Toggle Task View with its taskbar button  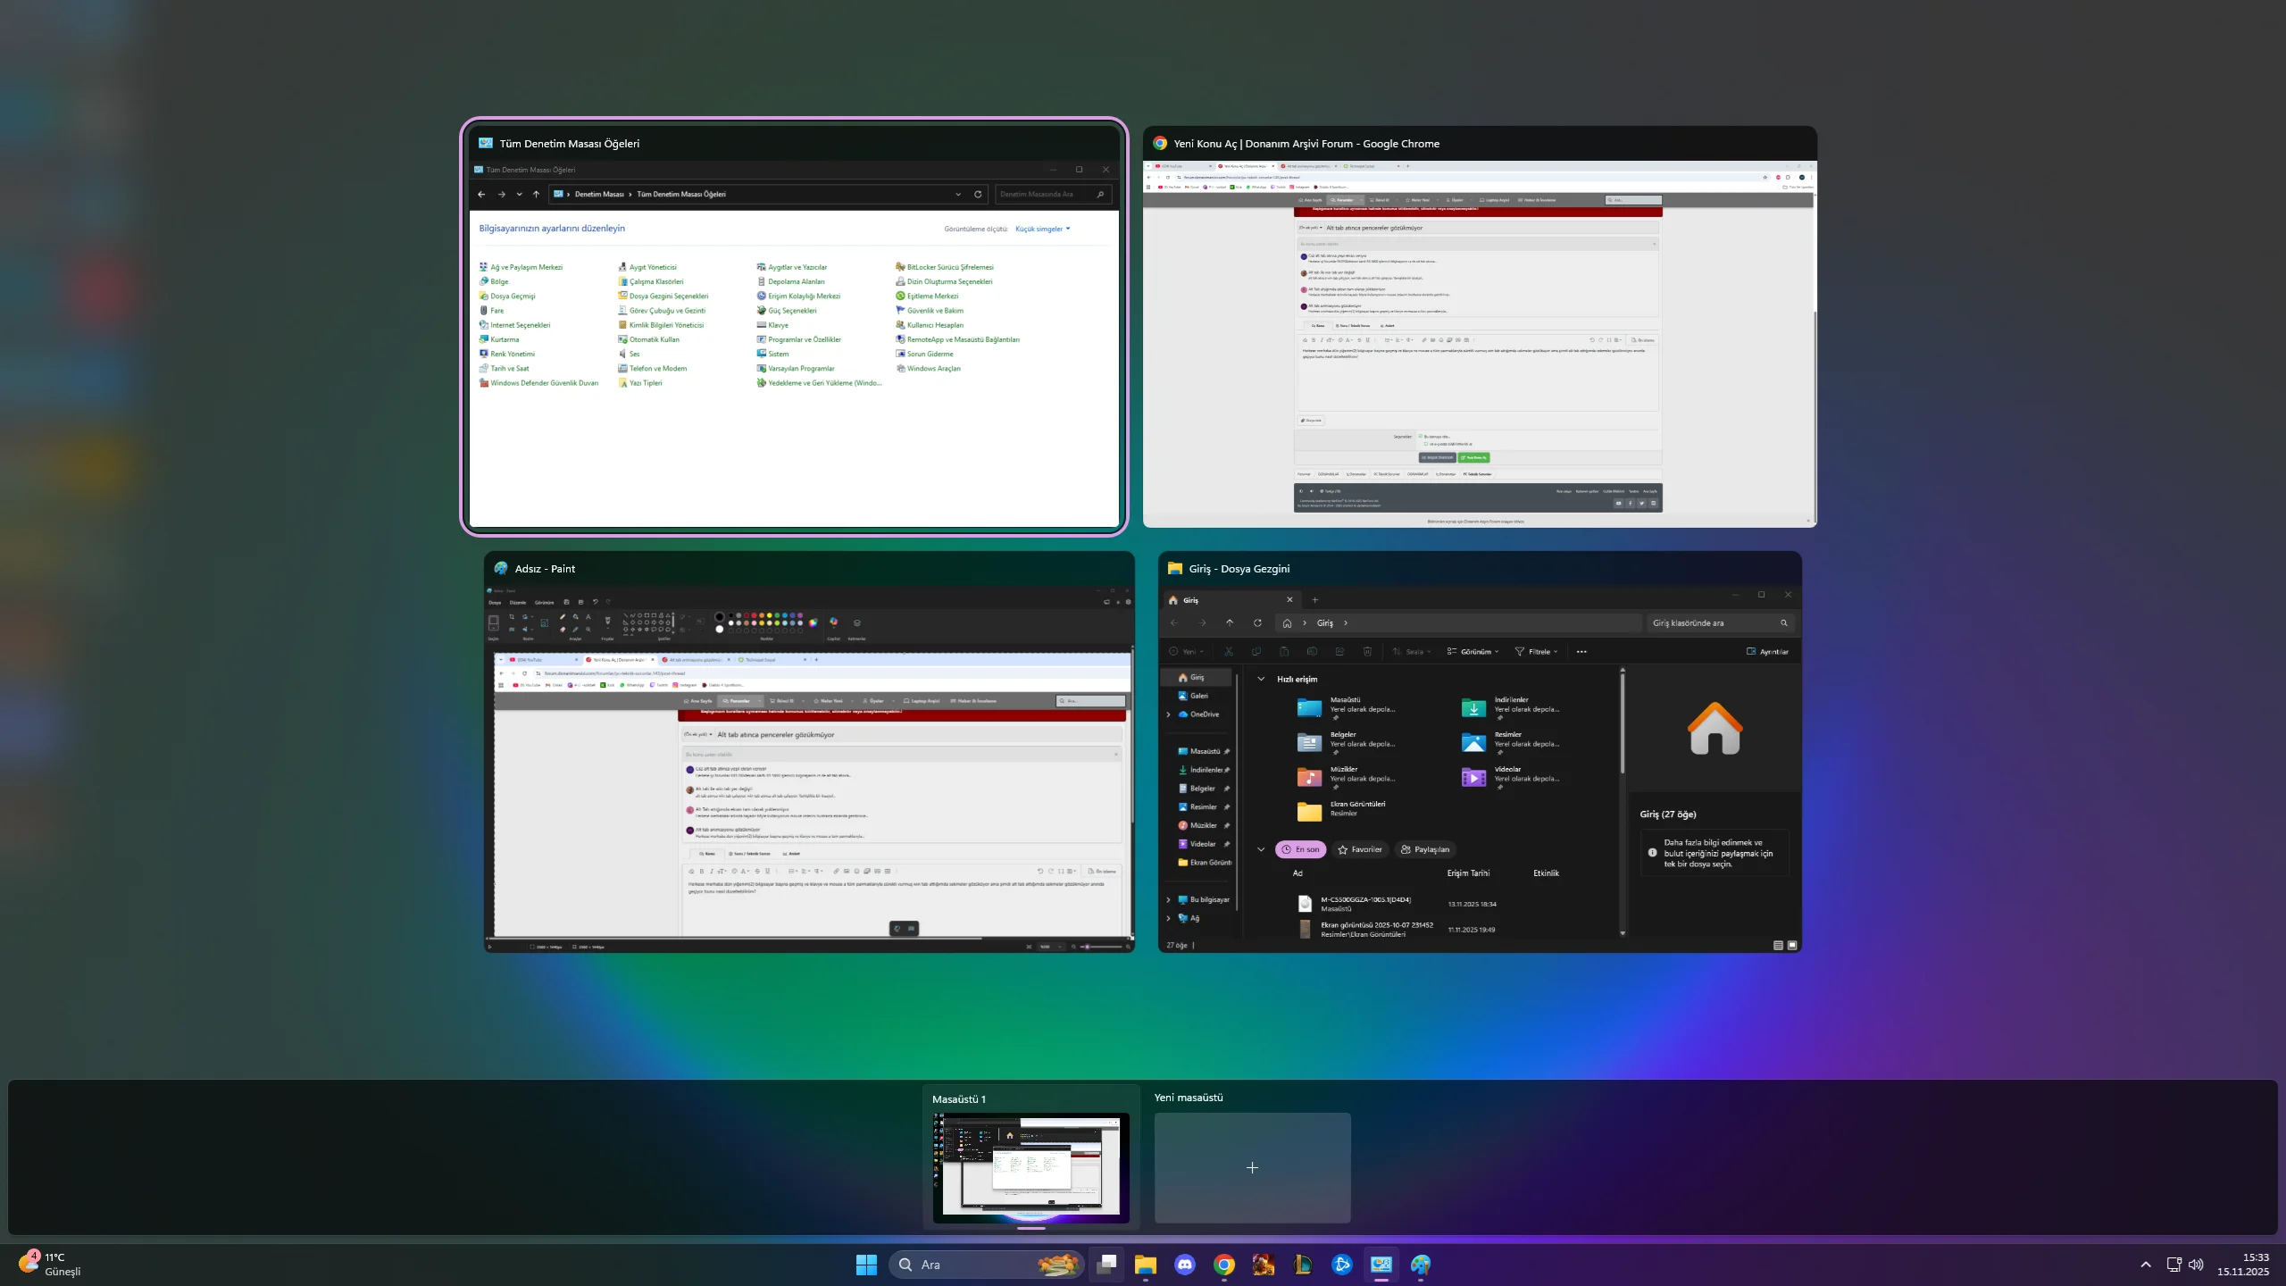[x=1106, y=1265]
